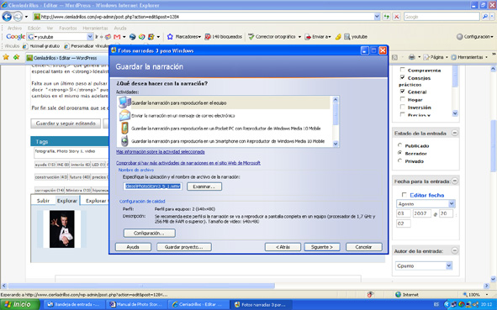Click the Configuración button in quality settings
Viewport: 497px width, 310px height.
(x=149, y=233)
